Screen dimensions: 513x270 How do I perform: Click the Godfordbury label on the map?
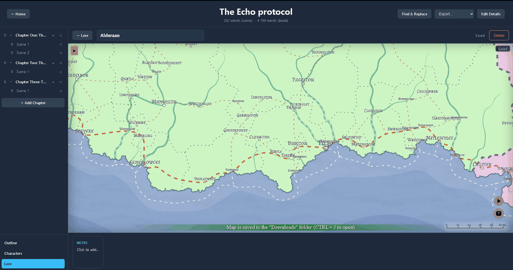point(235,131)
